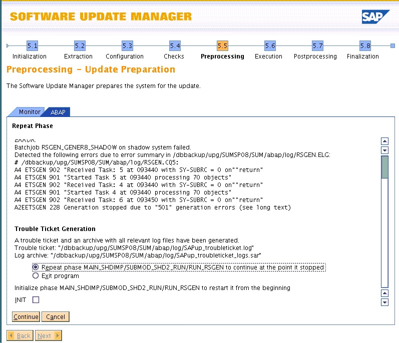Viewport: 399px width, 343px height.
Task: Click the 'Started Task 5 at 093440' log line
Action: click(x=123, y=177)
